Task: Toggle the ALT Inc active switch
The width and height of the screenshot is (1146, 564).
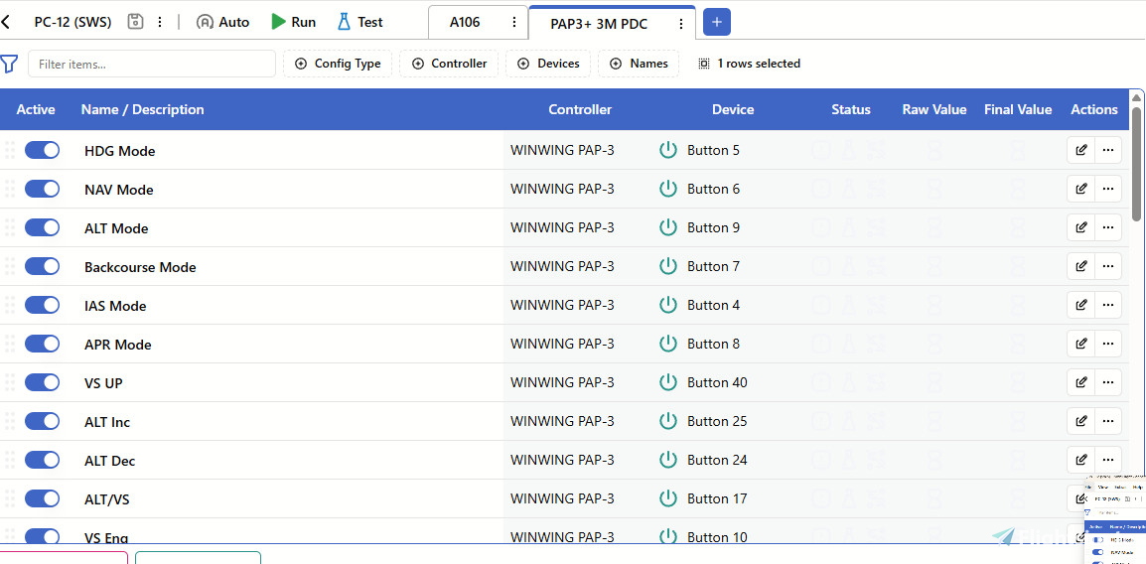Action: tap(43, 421)
